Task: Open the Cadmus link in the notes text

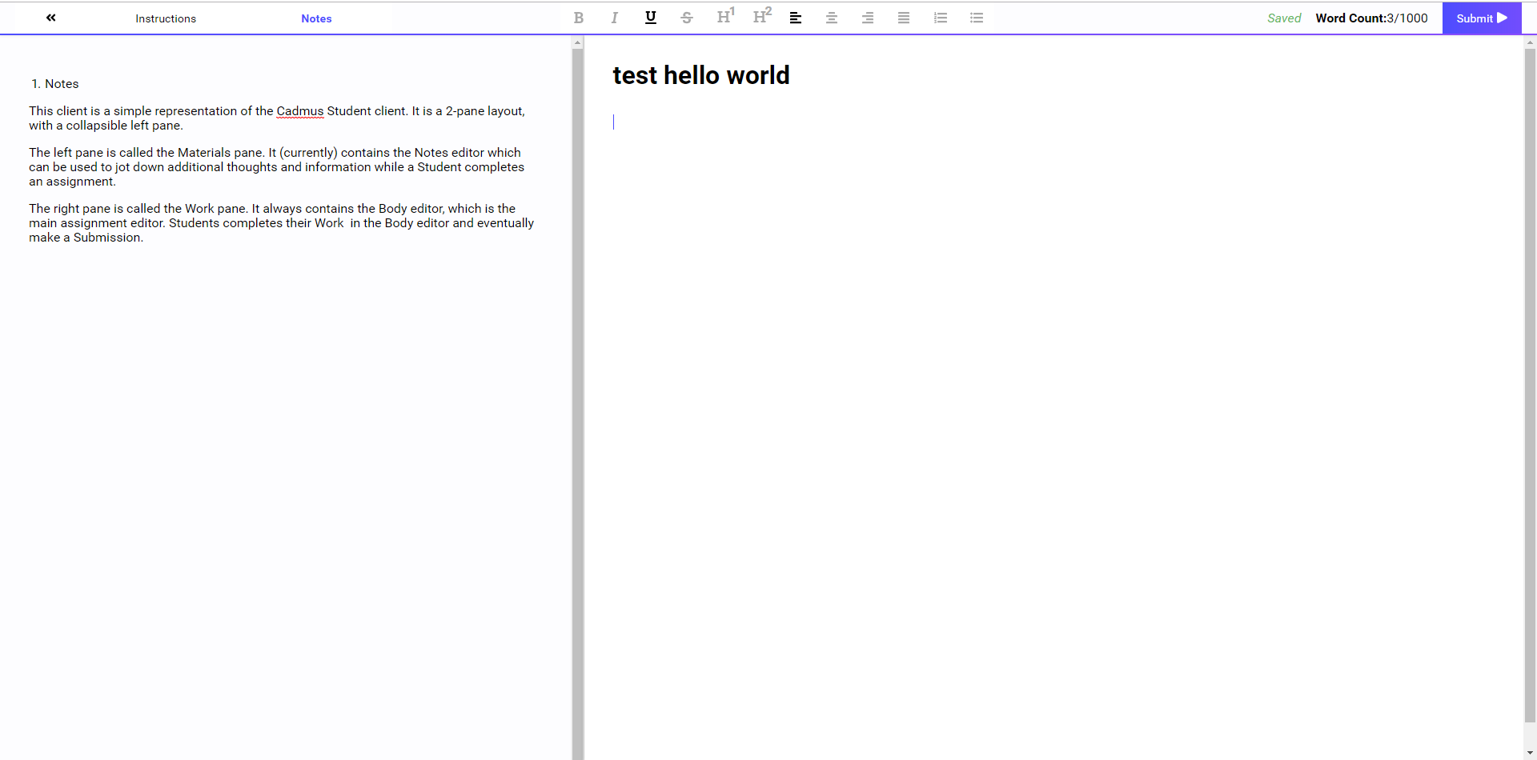Action: point(300,111)
